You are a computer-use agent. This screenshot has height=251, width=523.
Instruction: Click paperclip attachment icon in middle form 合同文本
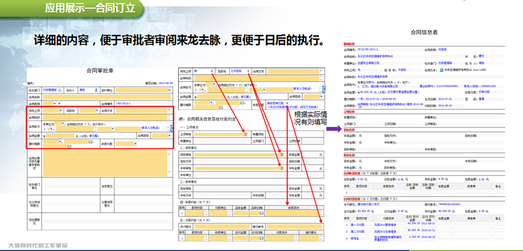tap(321, 71)
